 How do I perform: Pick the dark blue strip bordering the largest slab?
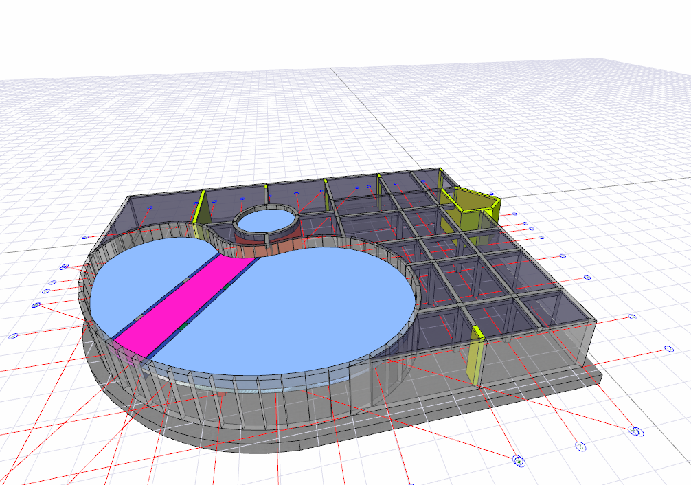(204, 307)
